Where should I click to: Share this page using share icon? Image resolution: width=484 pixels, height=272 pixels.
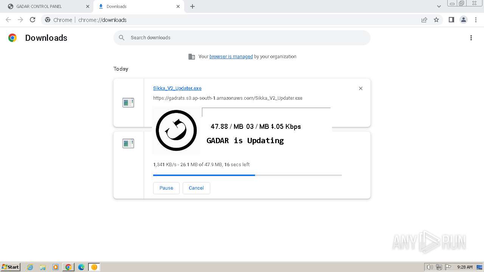tap(424, 20)
